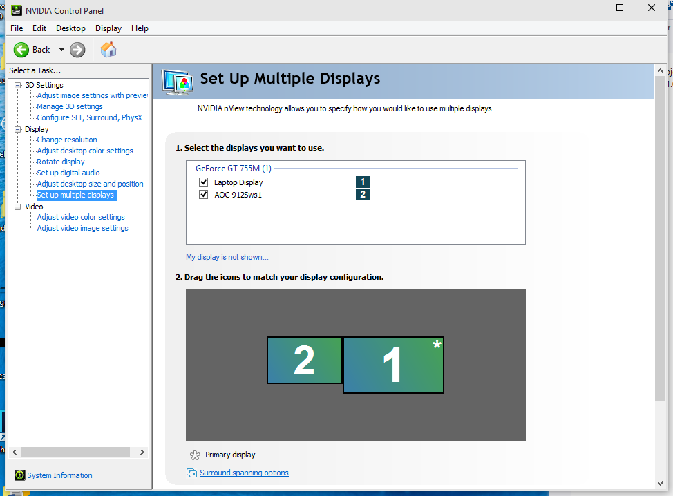
Task: Select the display 1 monitor thumbnail
Action: [393, 365]
